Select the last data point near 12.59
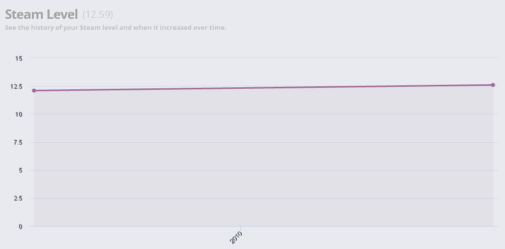The width and height of the screenshot is (505, 249). click(493, 85)
